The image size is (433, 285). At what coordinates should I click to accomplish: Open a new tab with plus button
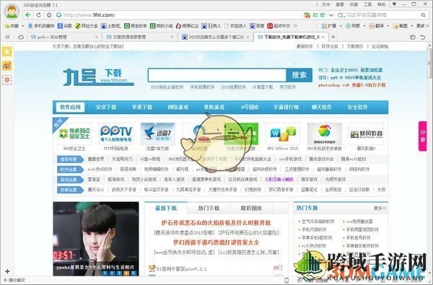[333, 37]
